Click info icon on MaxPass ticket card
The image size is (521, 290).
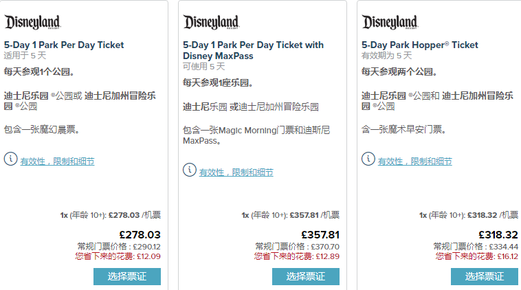click(x=189, y=169)
